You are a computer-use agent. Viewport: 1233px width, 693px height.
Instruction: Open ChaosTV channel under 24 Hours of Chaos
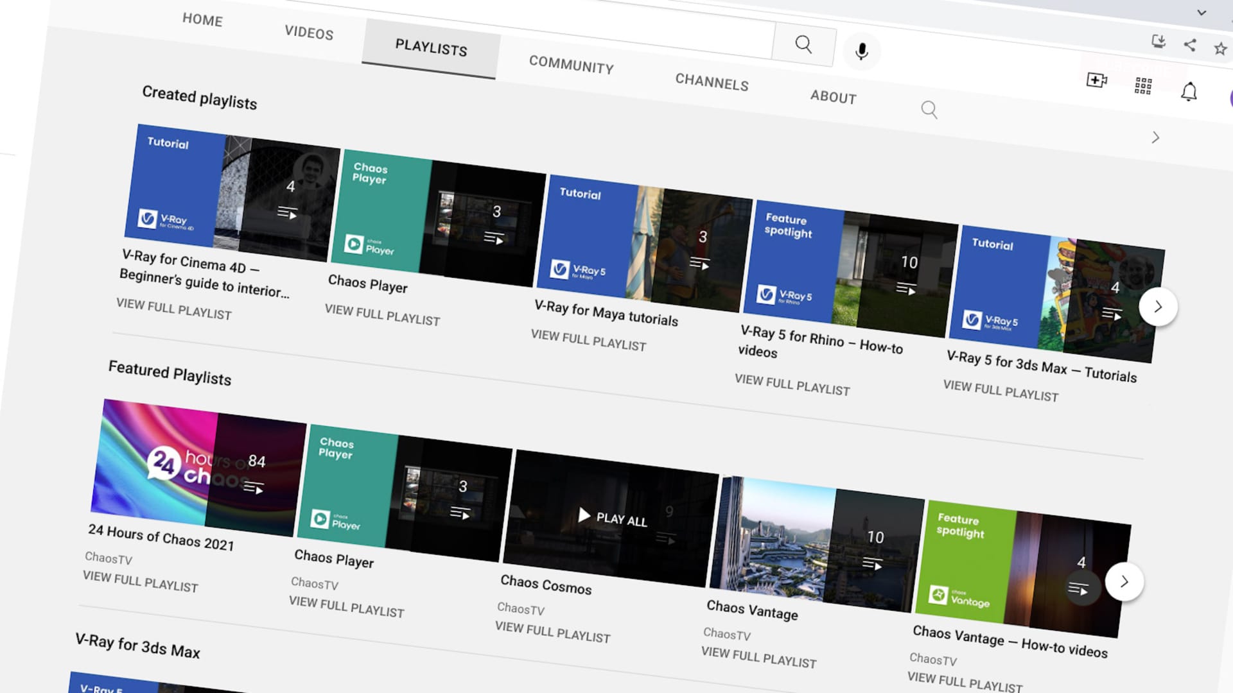pos(109,558)
